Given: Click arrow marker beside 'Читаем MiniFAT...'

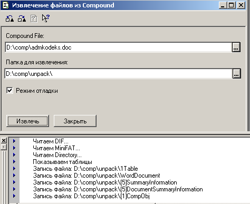Looking at the screenshot, I should (14, 148).
